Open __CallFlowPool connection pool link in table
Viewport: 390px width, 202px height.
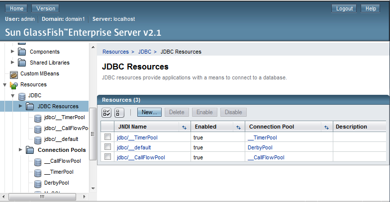click(266, 157)
